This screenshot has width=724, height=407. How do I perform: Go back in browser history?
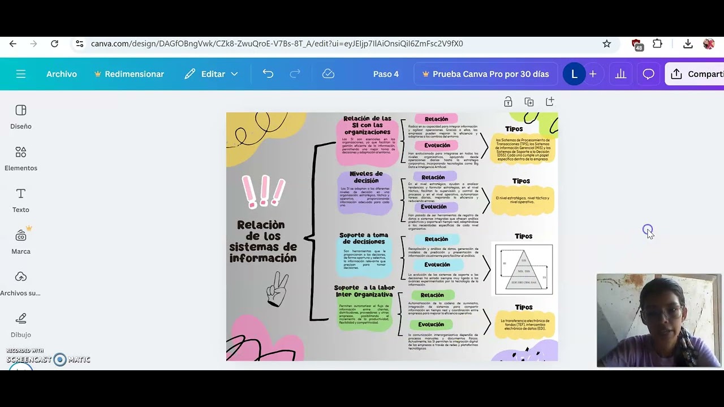13,44
